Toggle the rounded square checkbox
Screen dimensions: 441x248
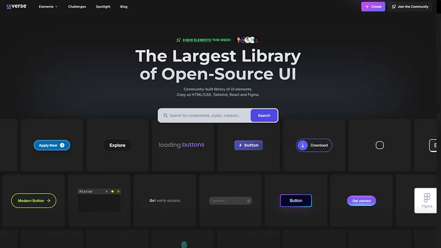click(x=379, y=145)
